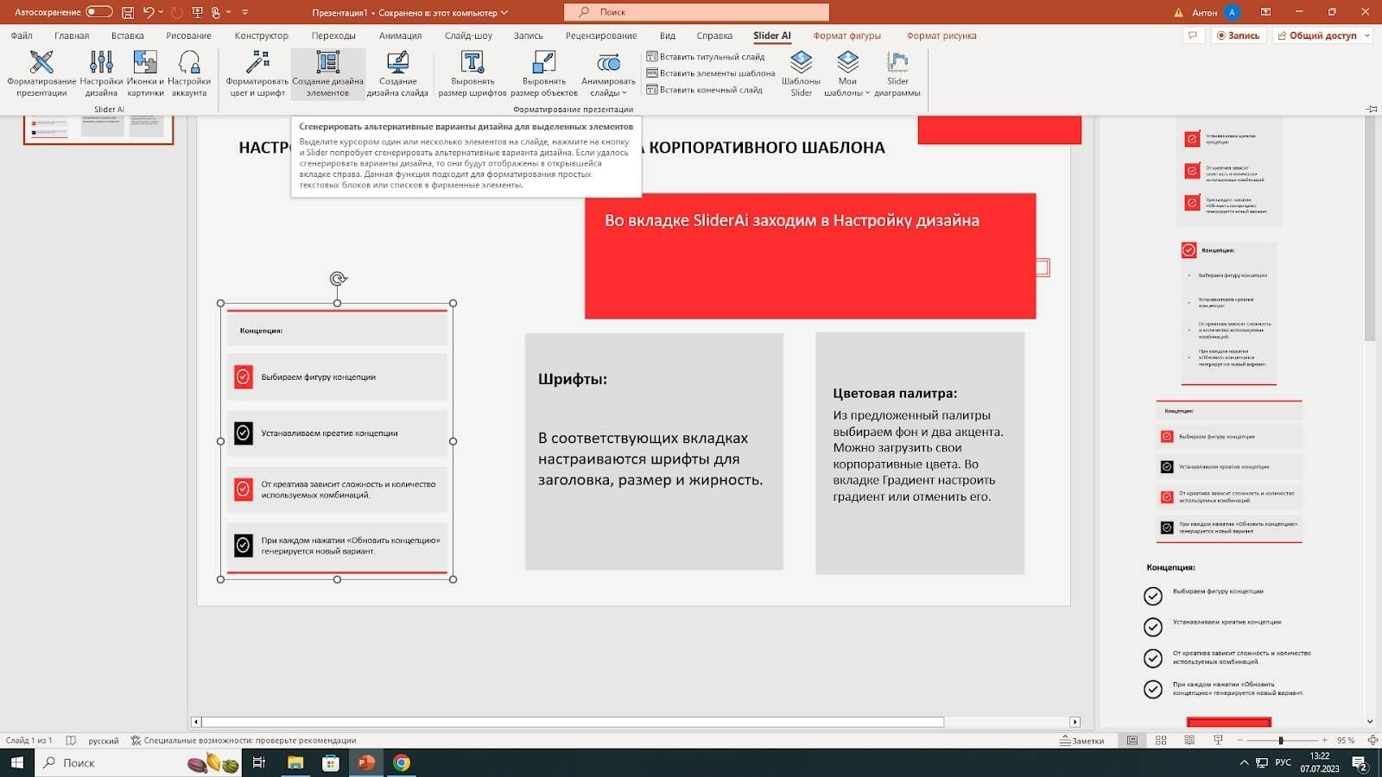1382x777 pixels.
Task: Click the Запись button
Action: [1238, 35]
